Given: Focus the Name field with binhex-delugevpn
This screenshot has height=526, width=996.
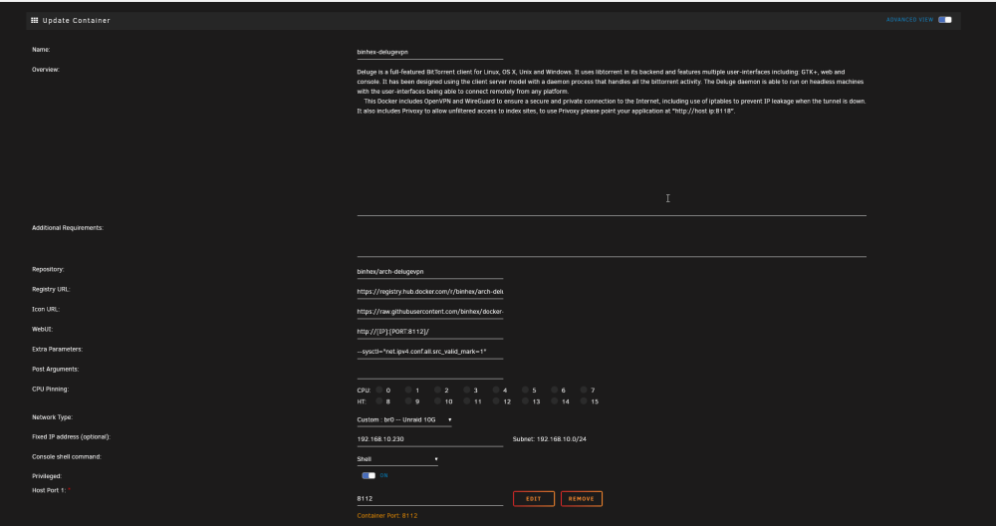Looking at the screenshot, I should 430,53.
